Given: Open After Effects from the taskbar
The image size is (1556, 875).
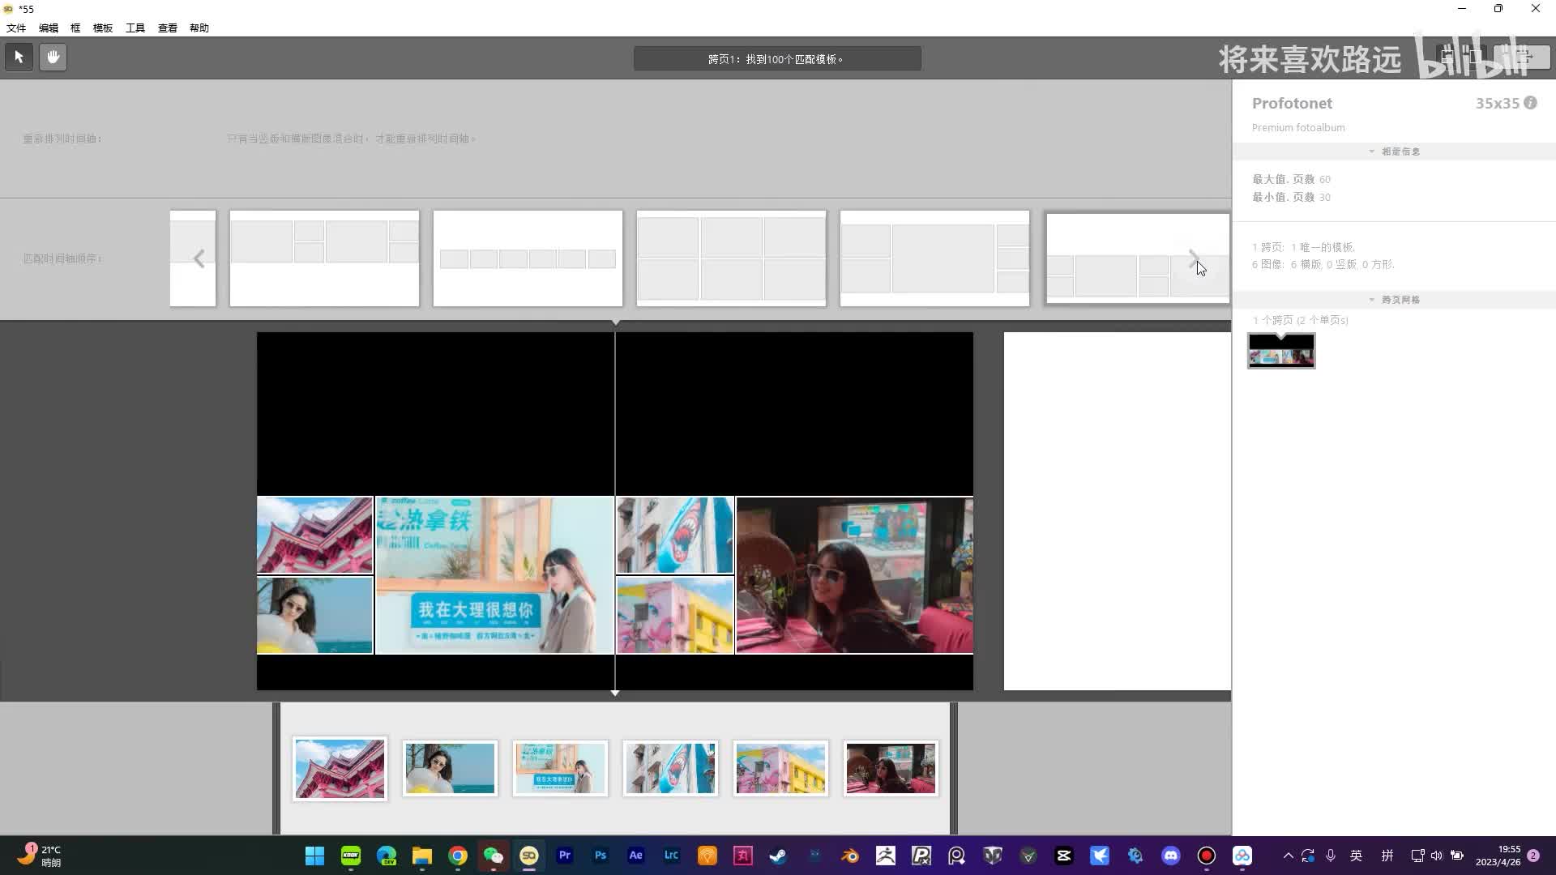Looking at the screenshot, I should (635, 856).
